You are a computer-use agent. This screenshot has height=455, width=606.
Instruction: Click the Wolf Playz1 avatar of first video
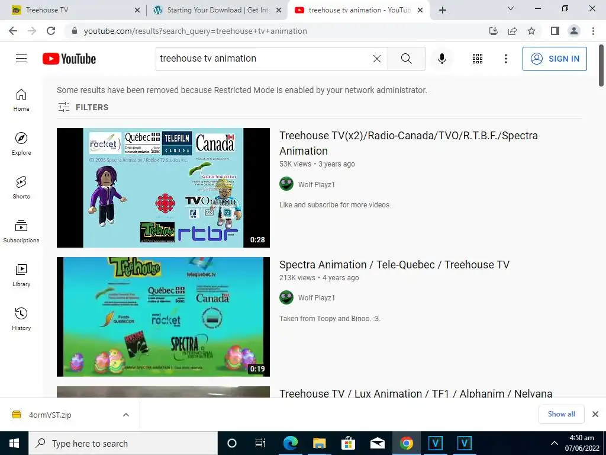[286, 184]
